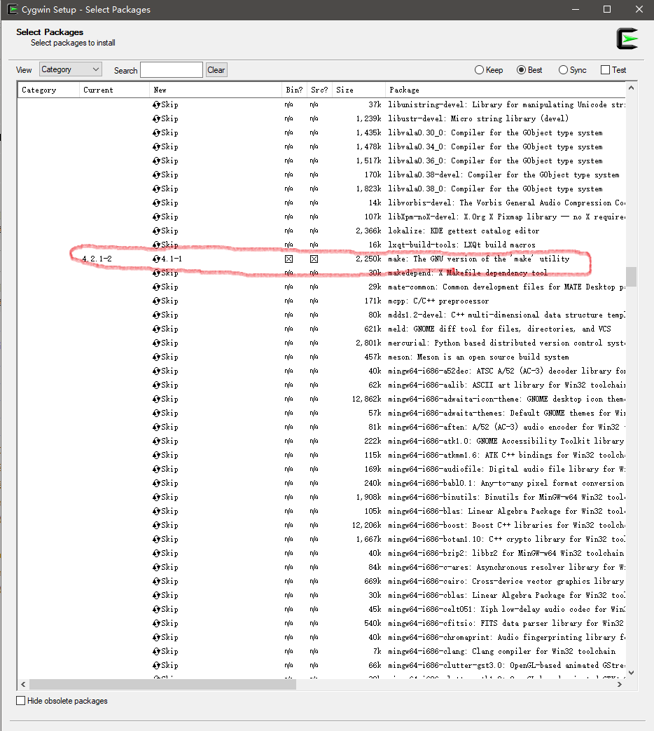Cycle Skip icon for libvorbis-devel
The image size is (654, 731).
[157, 203]
